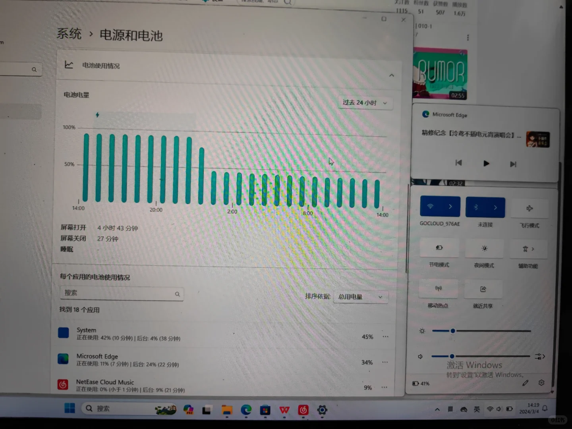Click the 英 language indicator in system tray

tap(477, 409)
